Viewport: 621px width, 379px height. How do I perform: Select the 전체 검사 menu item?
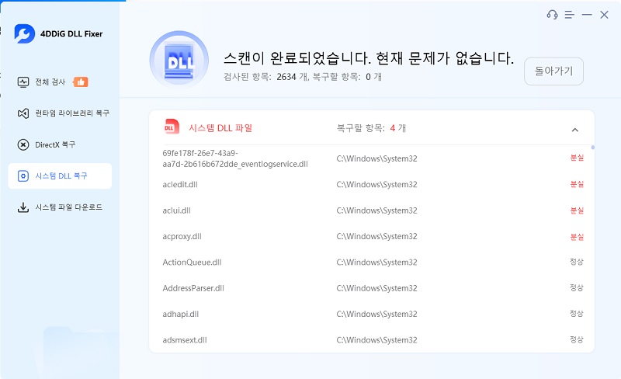pyautogui.click(x=51, y=82)
